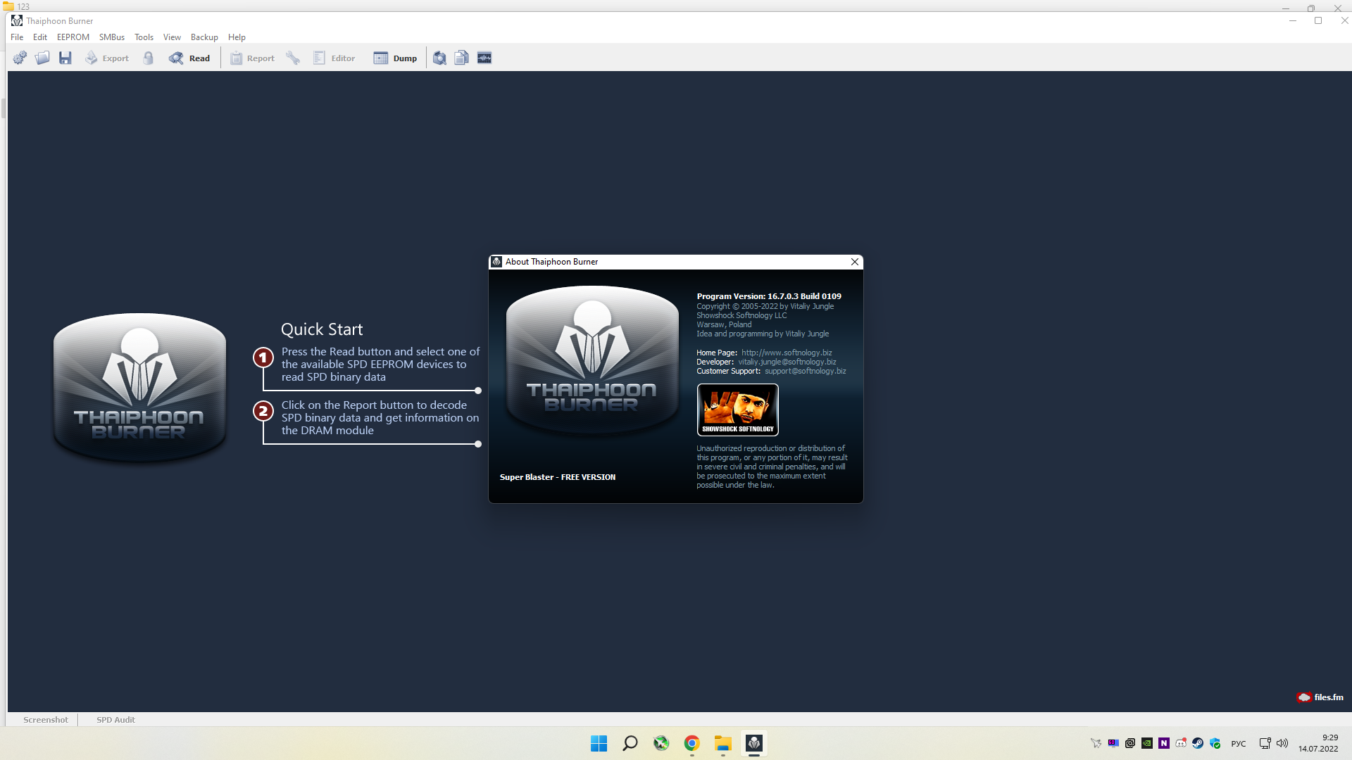Click the copy documents toolbar icon
The width and height of the screenshot is (1352, 760).
[x=462, y=58]
